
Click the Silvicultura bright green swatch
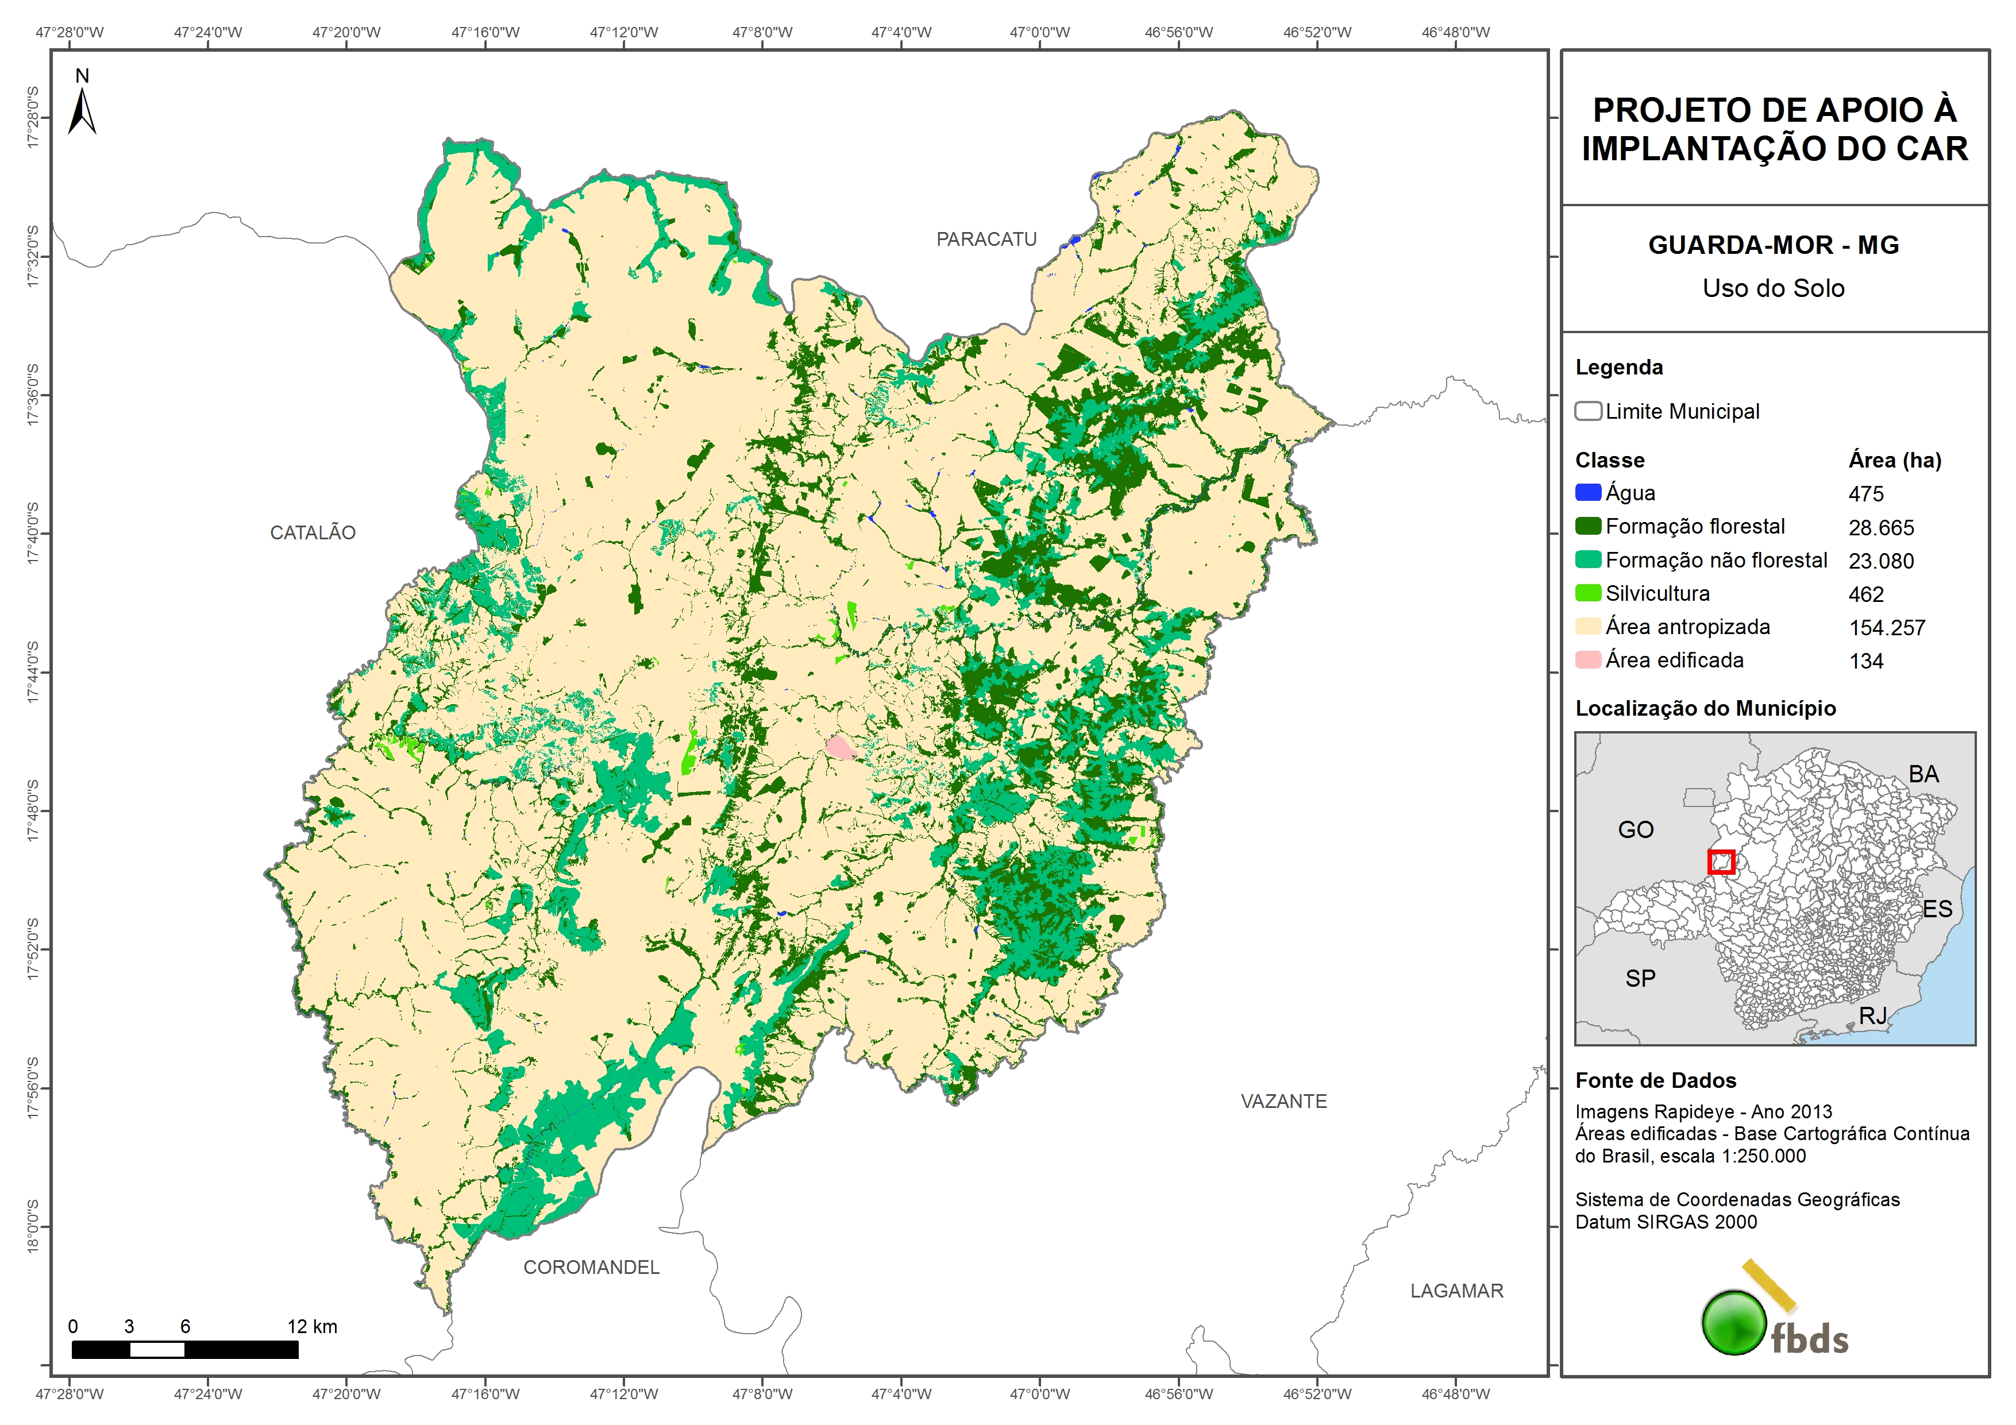click(1587, 593)
